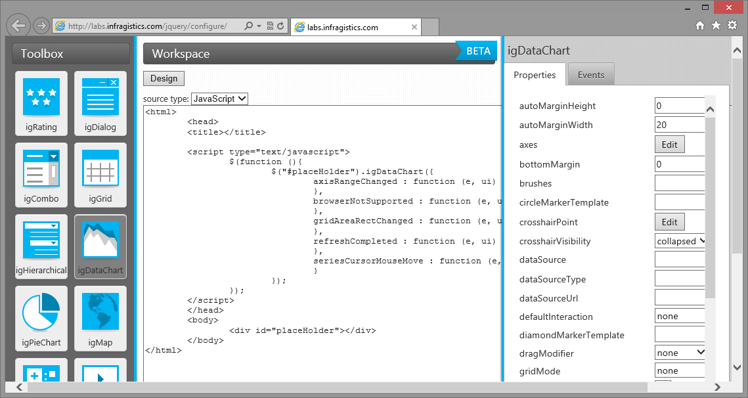
Task: Click the igDataChart panel title
Action: 539,51
